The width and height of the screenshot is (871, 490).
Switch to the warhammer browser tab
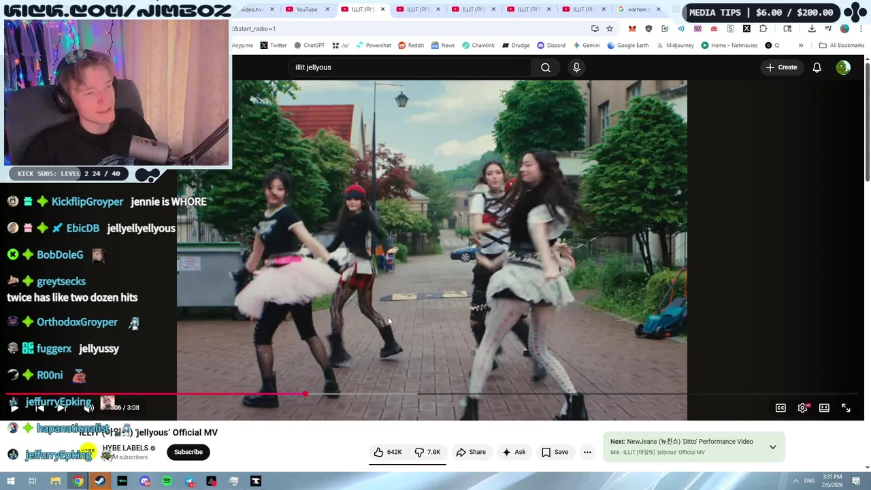(x=640, y=10)
